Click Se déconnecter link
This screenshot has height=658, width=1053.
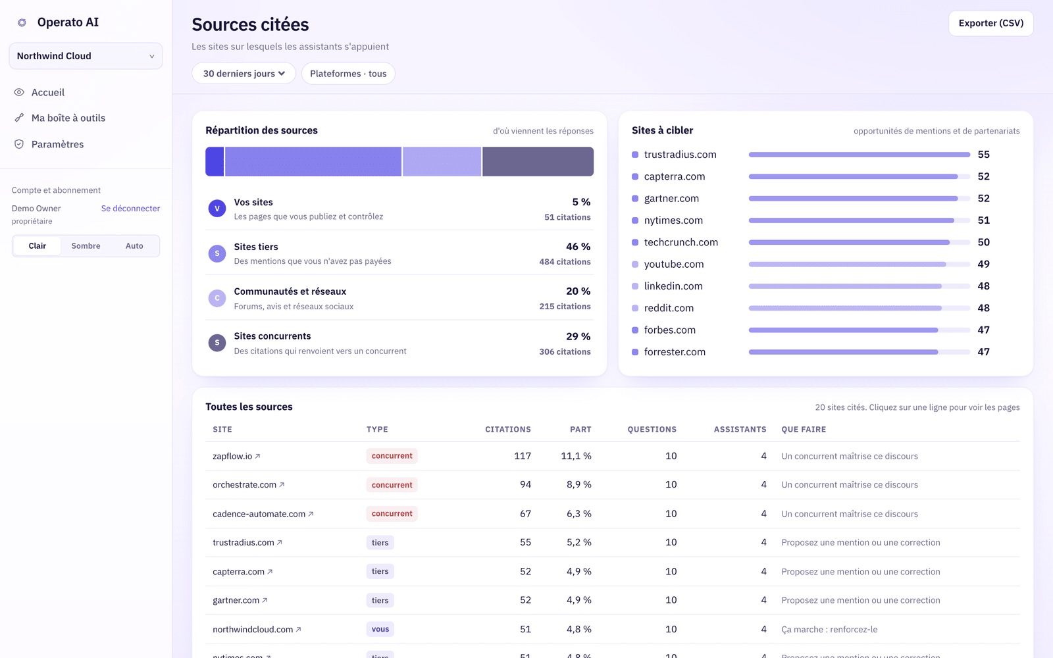coord(130,209)
